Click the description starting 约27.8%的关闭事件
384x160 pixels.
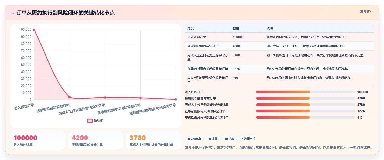[309, 78]
